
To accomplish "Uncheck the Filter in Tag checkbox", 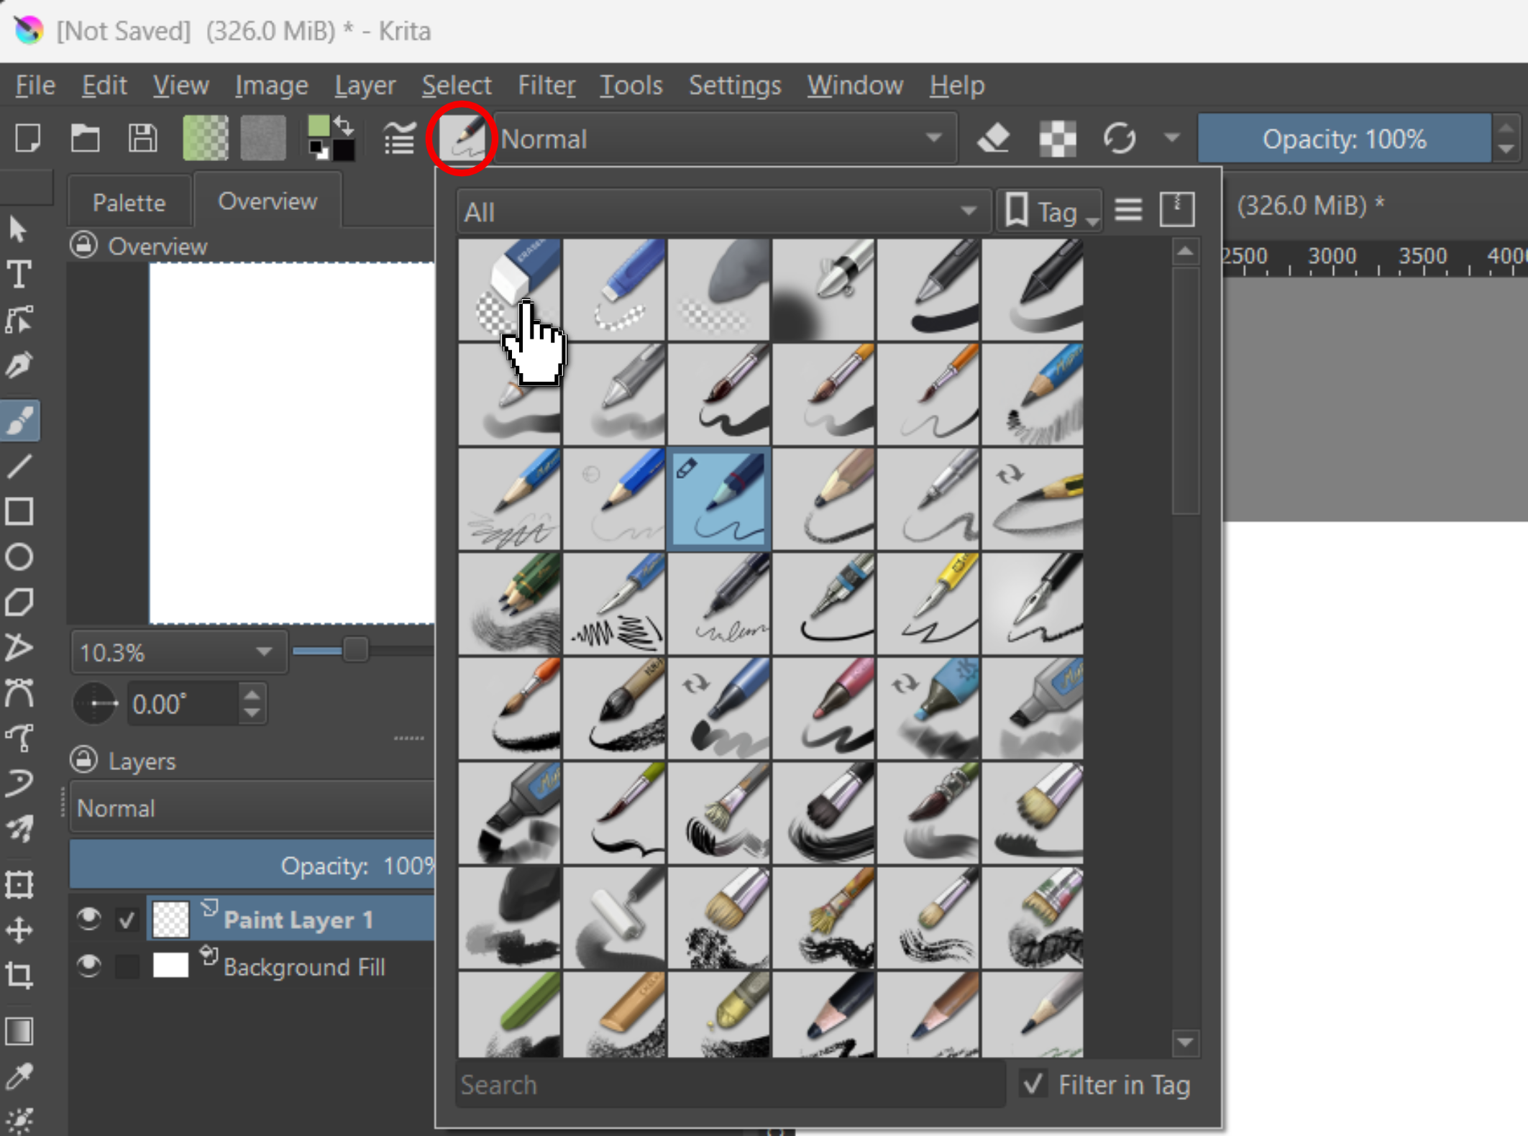I will (1034, 1085).
